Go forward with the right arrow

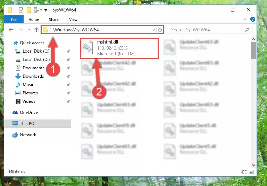click(21, 30)
